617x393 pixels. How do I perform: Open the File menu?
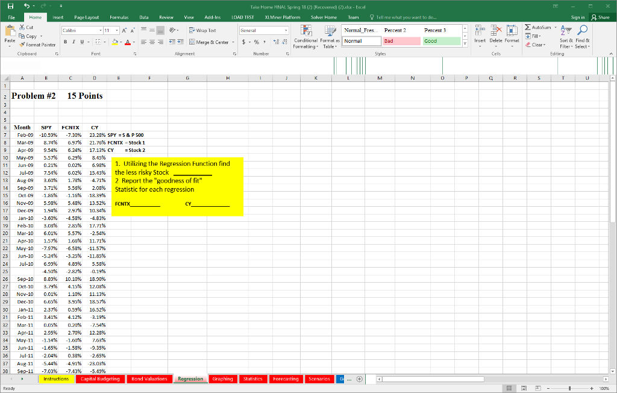11,17
